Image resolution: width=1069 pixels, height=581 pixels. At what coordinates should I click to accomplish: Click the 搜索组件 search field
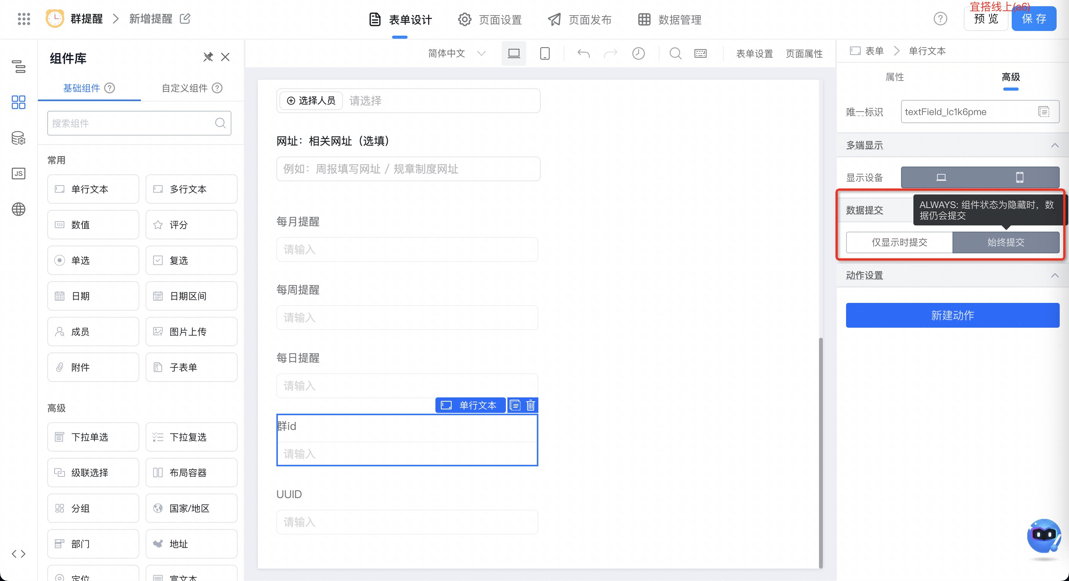click(139, 123)
